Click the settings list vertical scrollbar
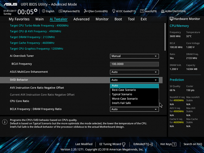Viewport: 204px width, 153px height. pos(165,37)
